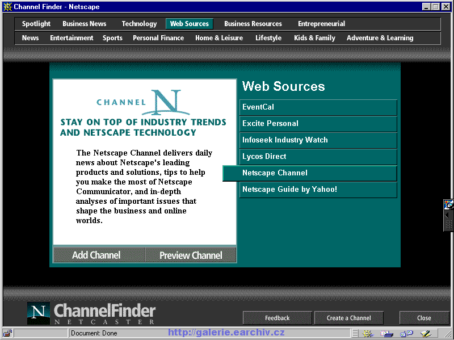Click the Netscape N logo beside ChannelFinder
Screen dimensions: 454x340
pos(39,313)
